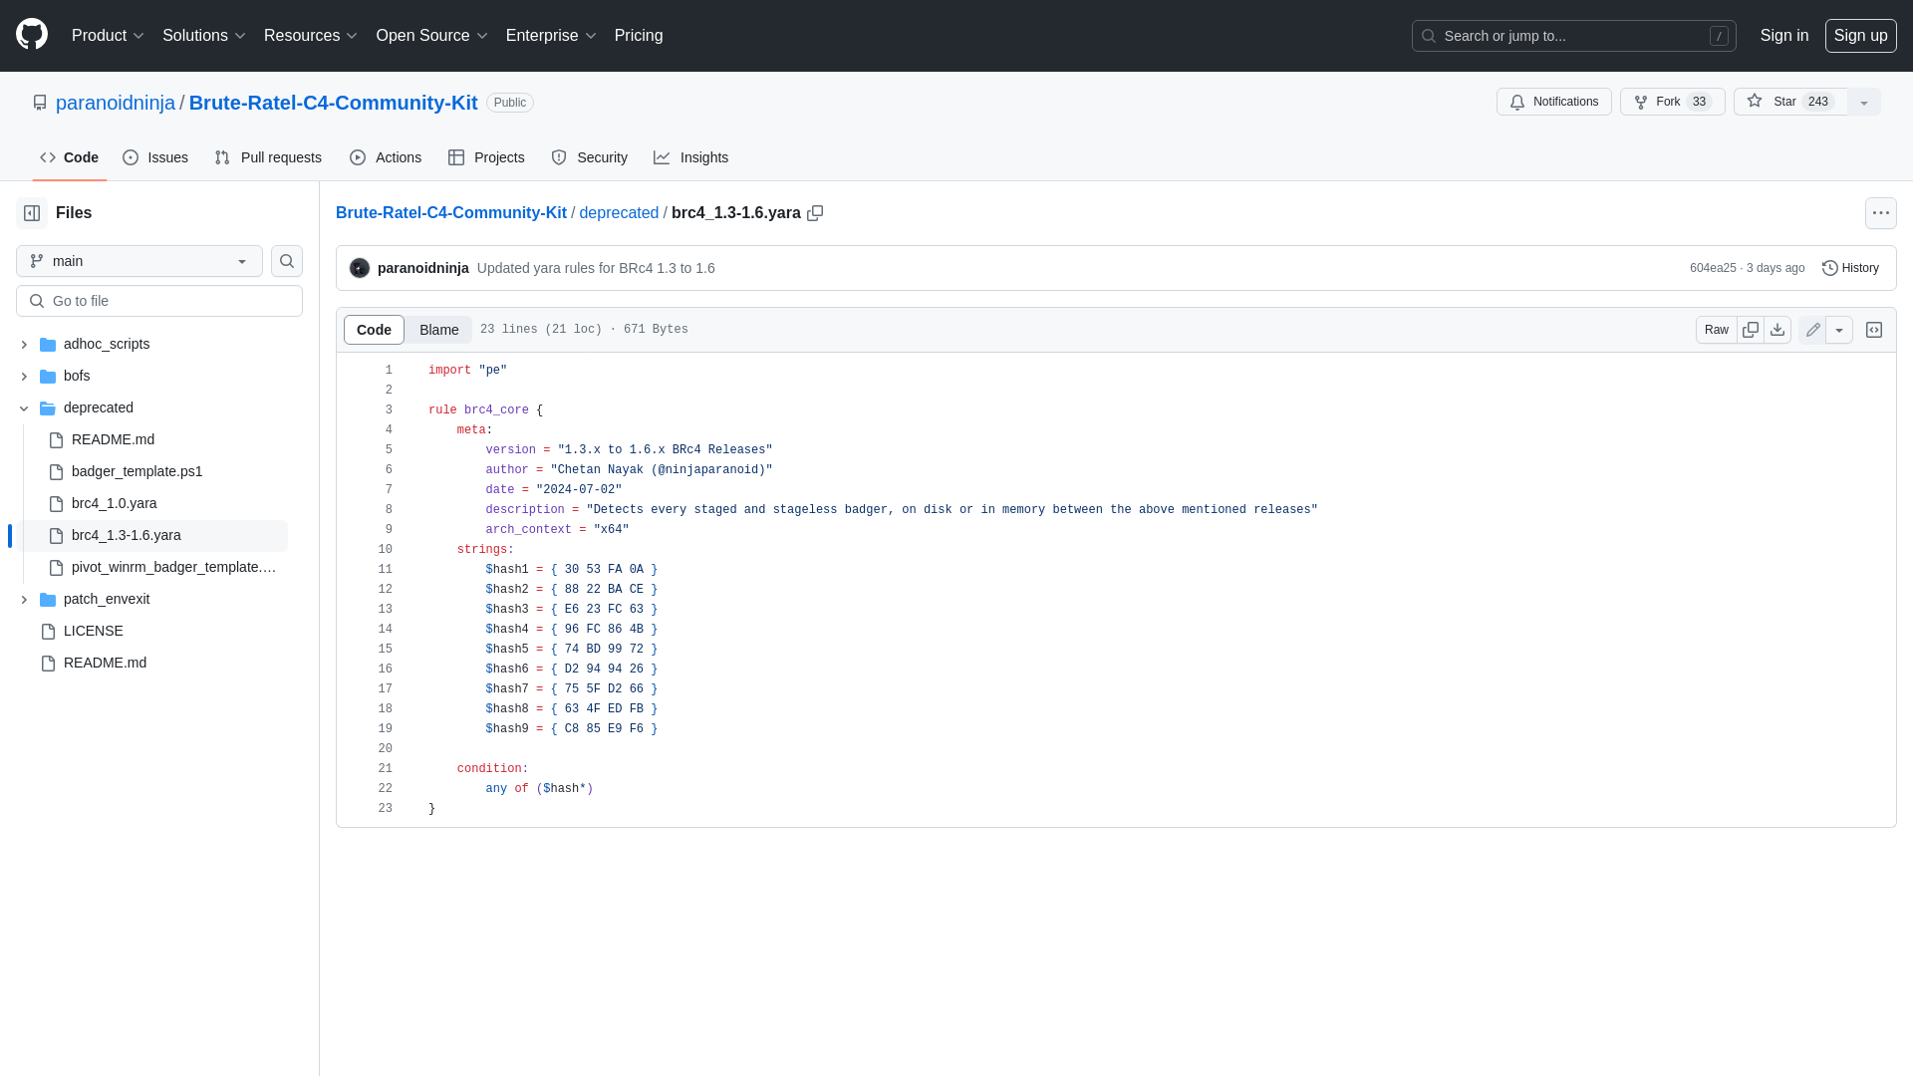Open Raw view of the file
1913x1076 pixels.
(x=1716, y=330)
